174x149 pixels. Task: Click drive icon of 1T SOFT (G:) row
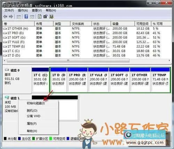(5, 38)
